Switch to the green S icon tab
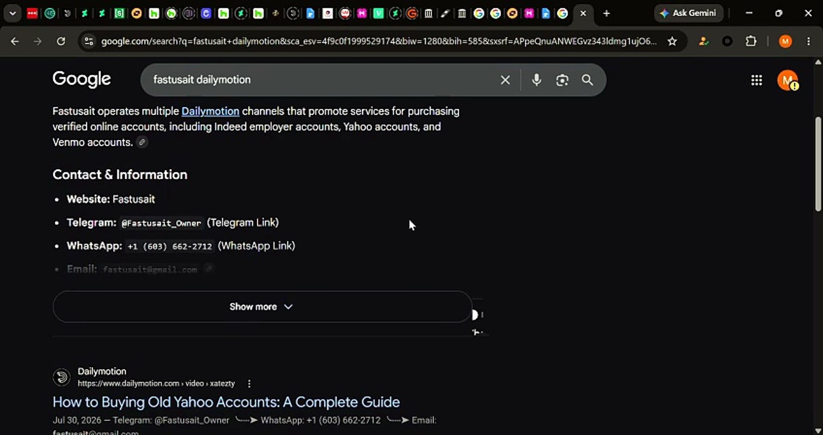Screen dimensions: 823x435 (120, 13)
